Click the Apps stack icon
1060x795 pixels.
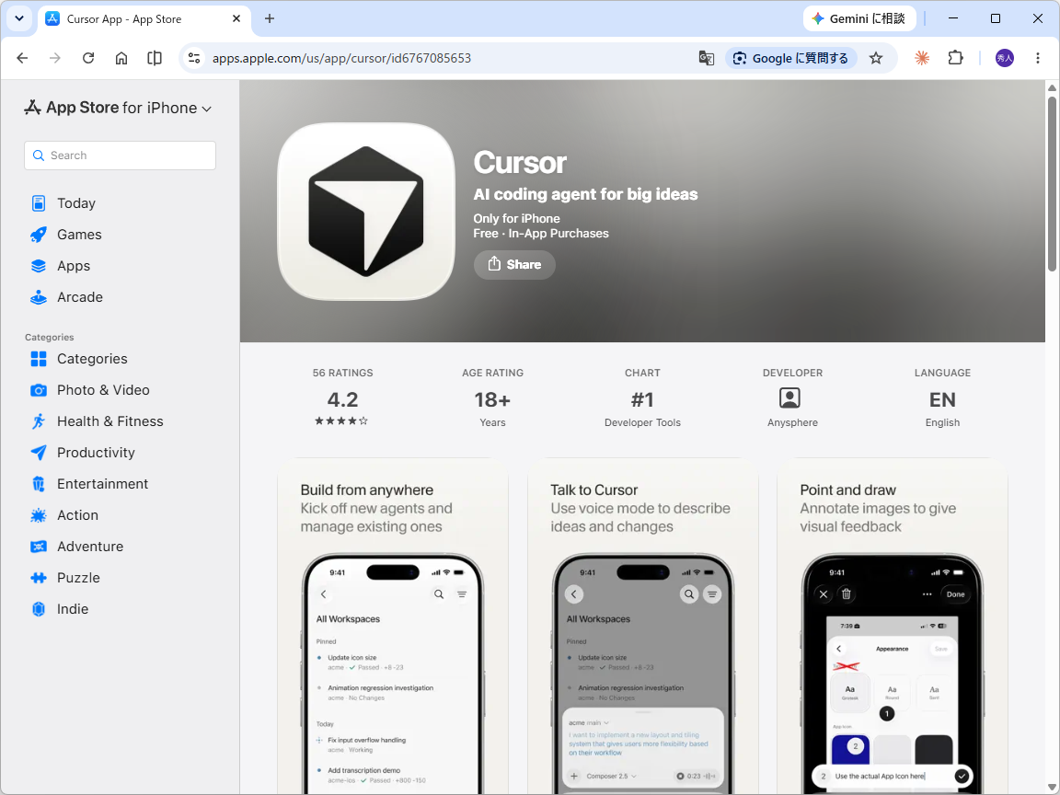(39, 266)
